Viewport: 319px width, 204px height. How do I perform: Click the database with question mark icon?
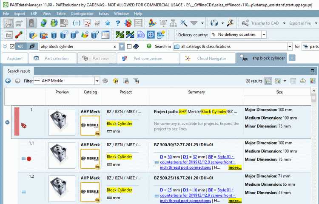[95, 35]
